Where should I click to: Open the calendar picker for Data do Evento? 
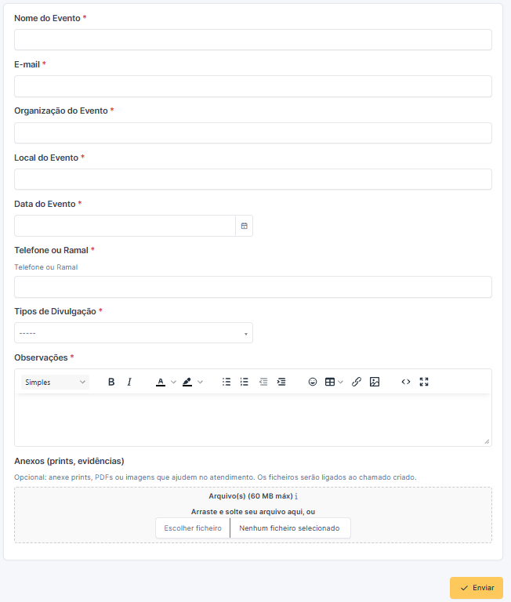tap(245, 226)
